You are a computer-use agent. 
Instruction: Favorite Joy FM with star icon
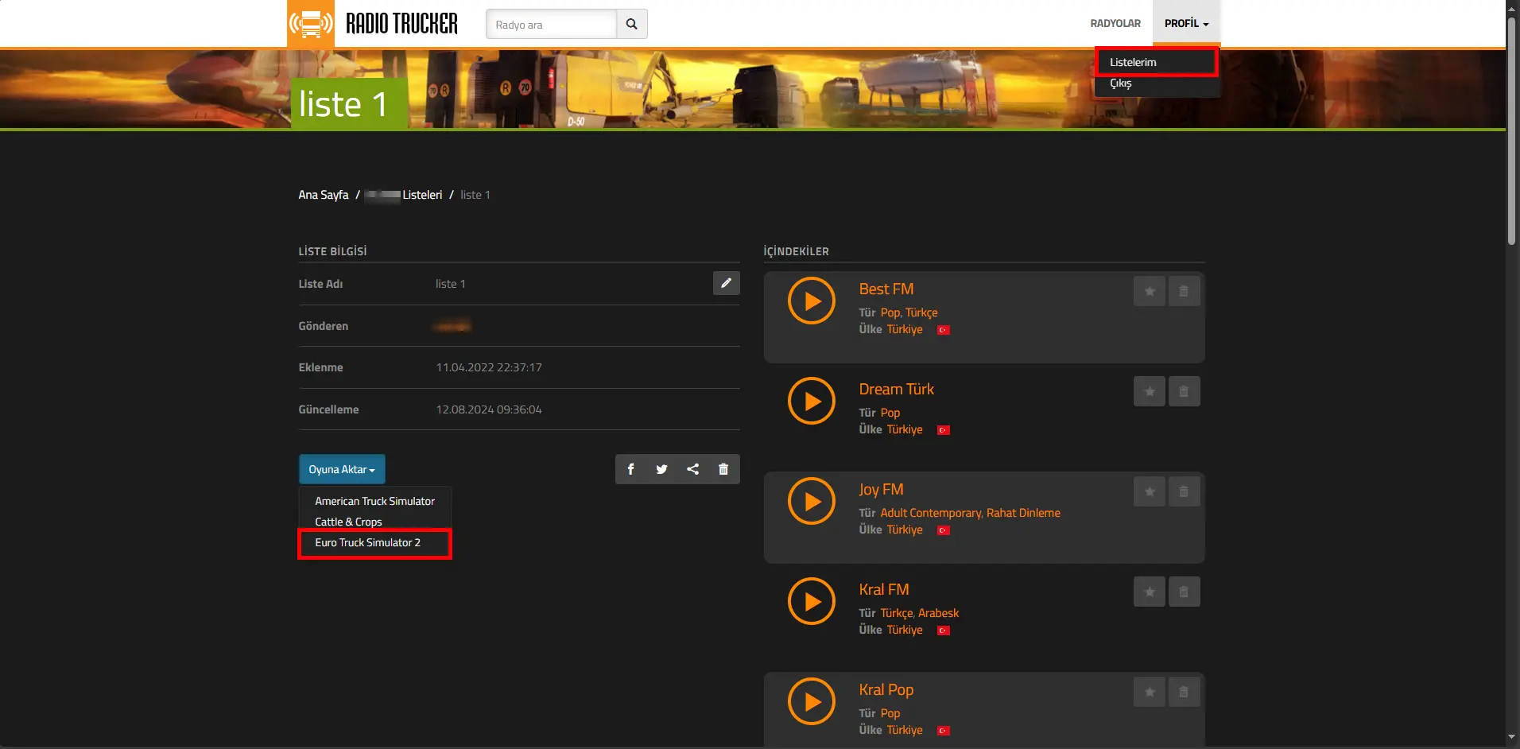[x=1150, y=491]
